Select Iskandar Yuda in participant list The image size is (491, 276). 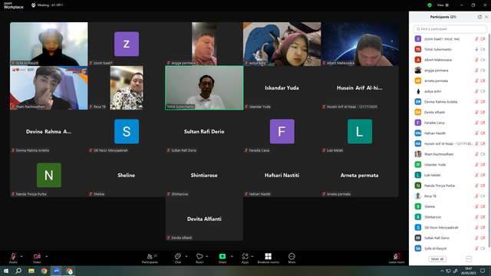[x=450, y=165]
